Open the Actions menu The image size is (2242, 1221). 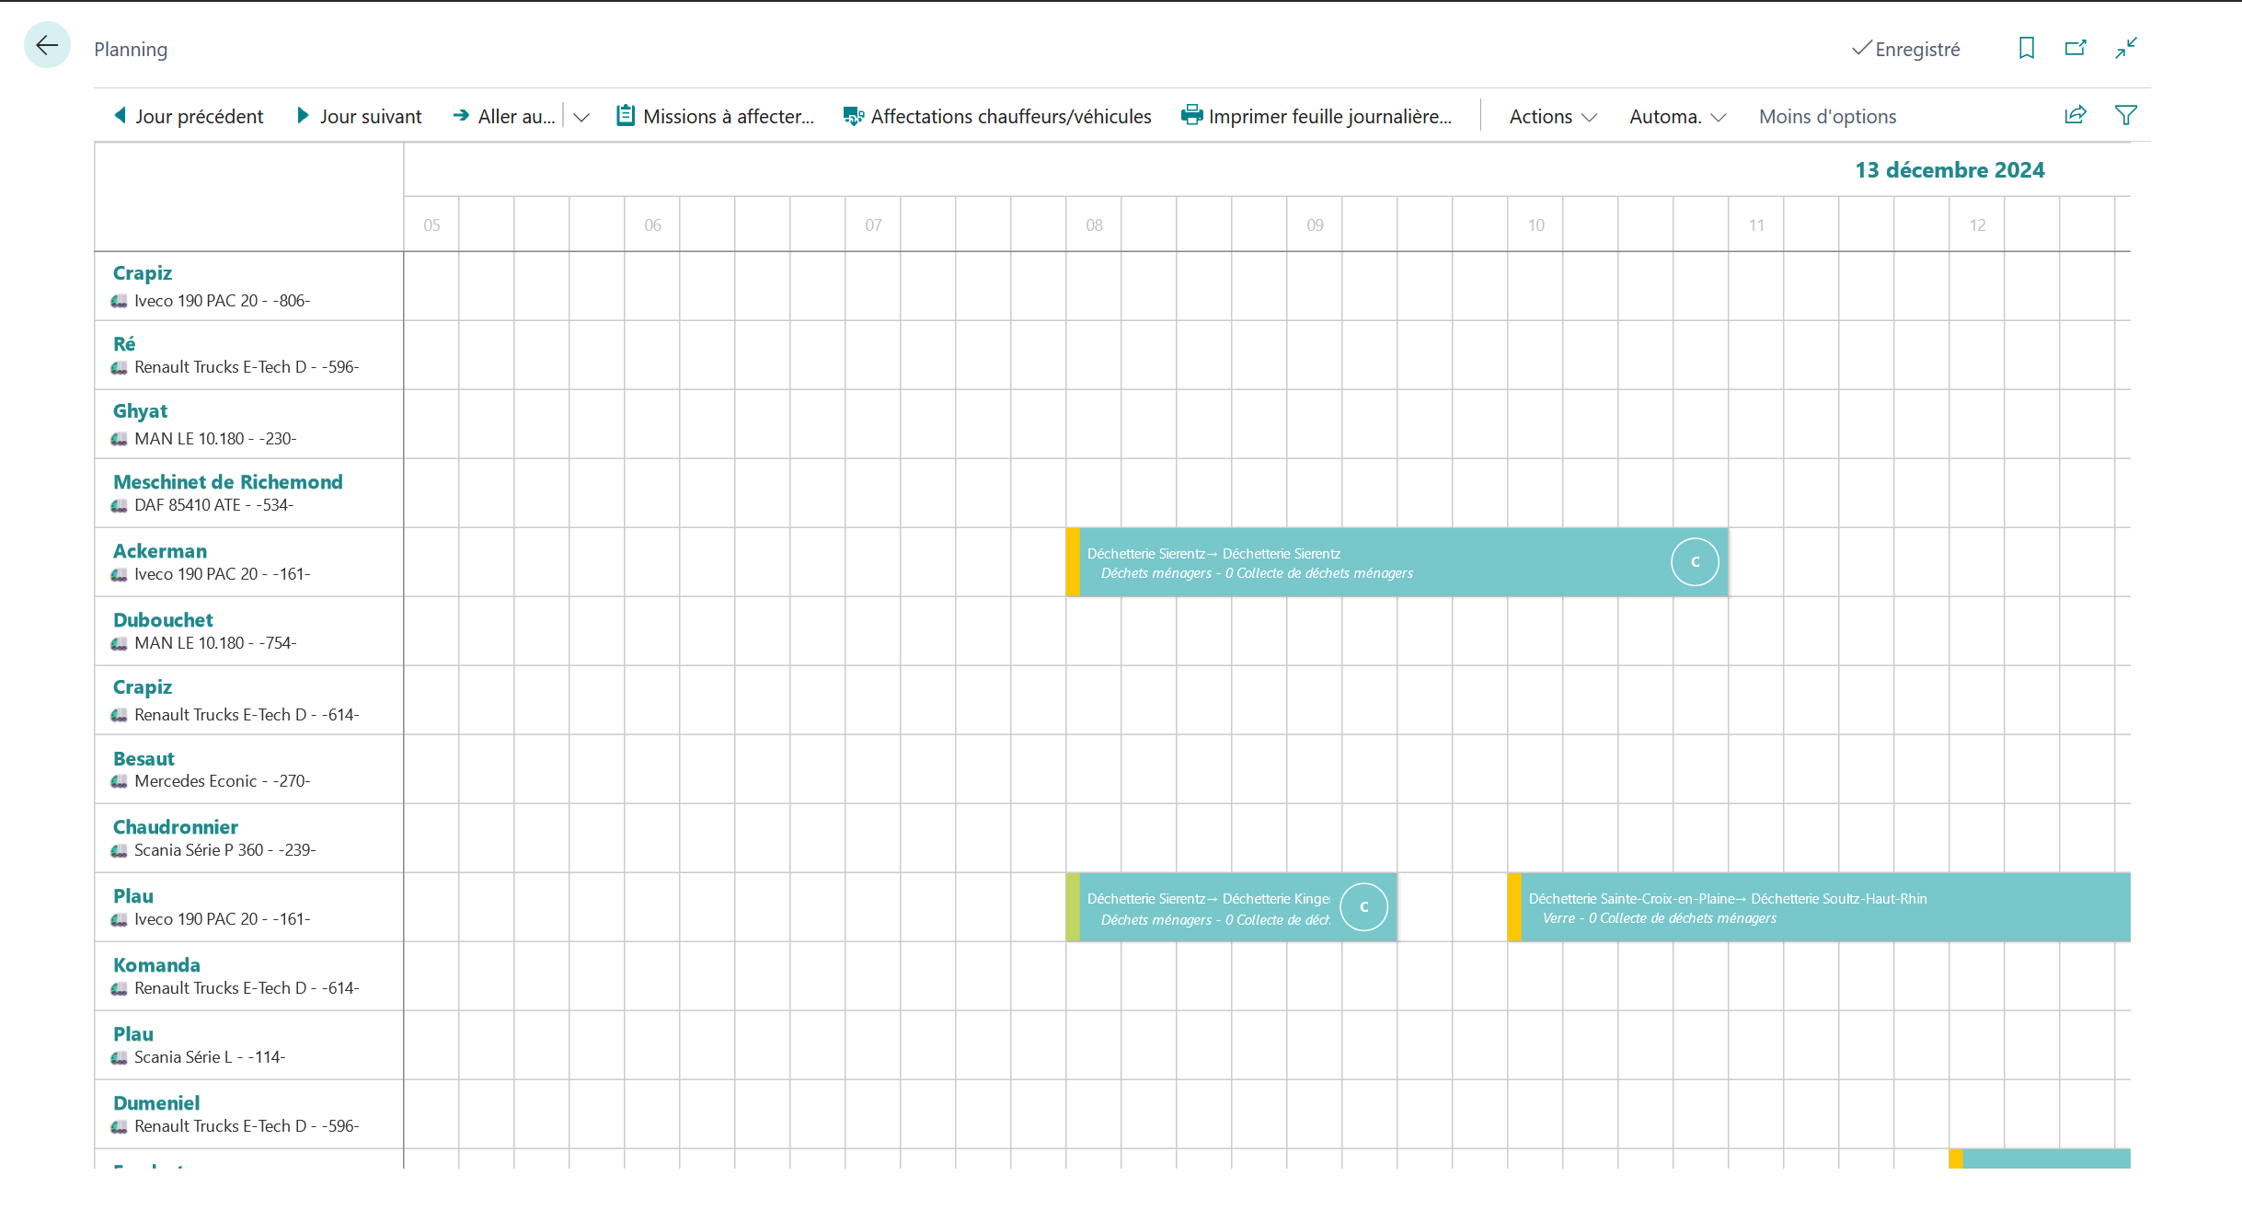(x=1553, y=117)
